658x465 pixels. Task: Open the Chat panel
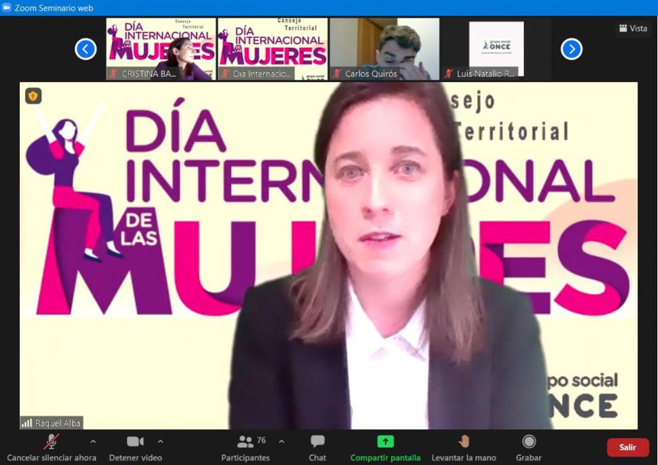pos(317,441)
